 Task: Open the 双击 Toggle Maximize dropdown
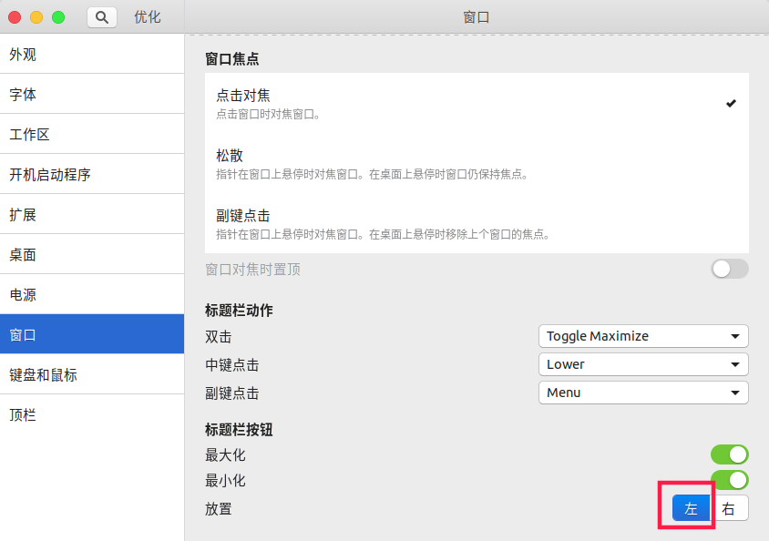click(x=643, y=336)
